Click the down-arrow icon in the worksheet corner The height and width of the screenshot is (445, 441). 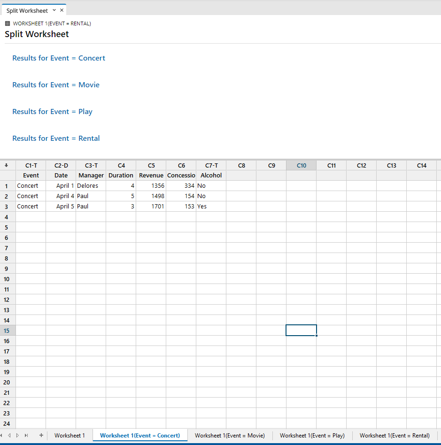6,165
